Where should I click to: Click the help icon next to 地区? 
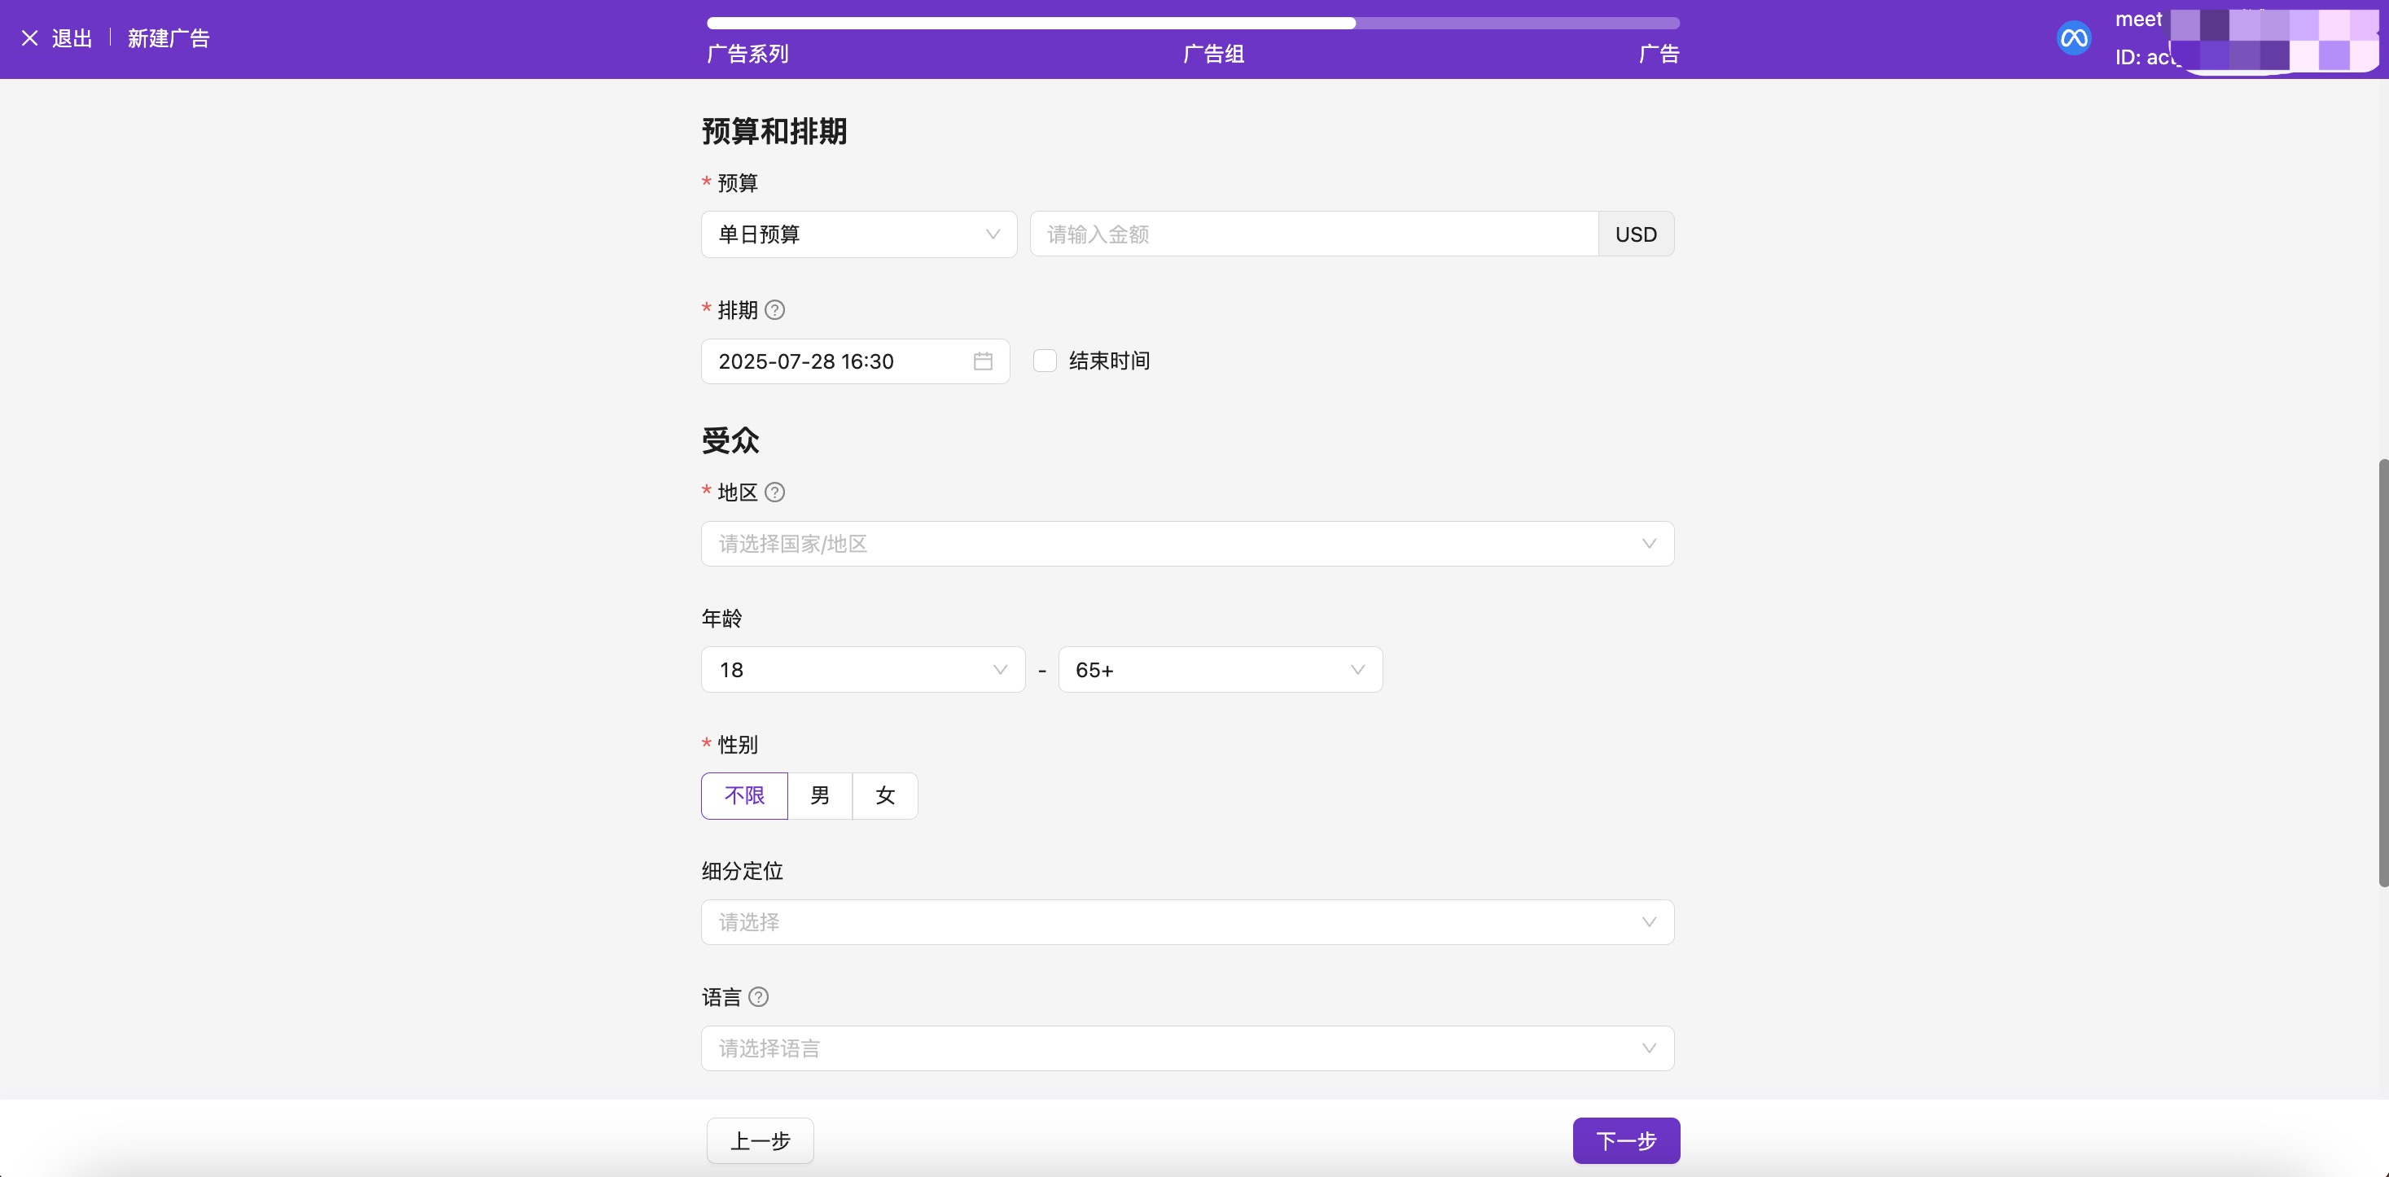[774, 492]
